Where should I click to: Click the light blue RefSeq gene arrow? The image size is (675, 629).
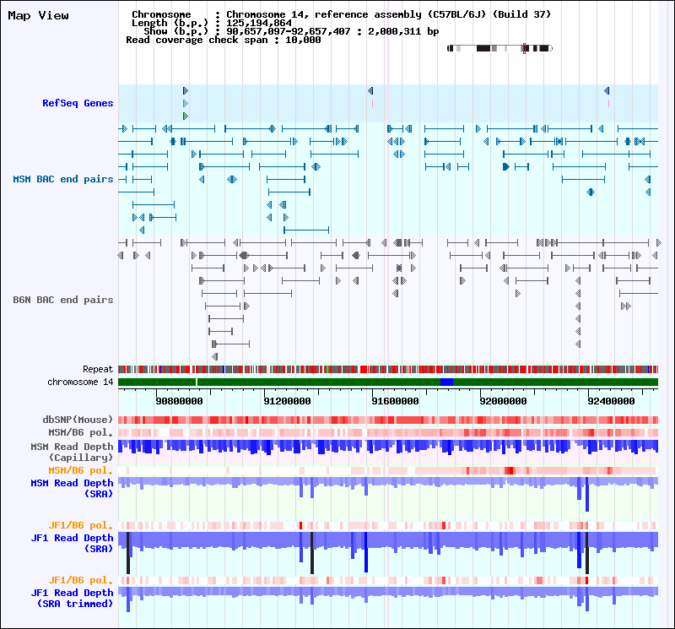point(186,103)
